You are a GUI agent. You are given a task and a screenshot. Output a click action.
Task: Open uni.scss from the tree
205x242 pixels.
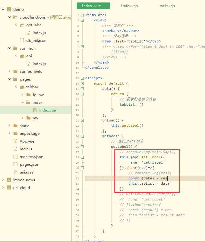[x=27, y=172]
